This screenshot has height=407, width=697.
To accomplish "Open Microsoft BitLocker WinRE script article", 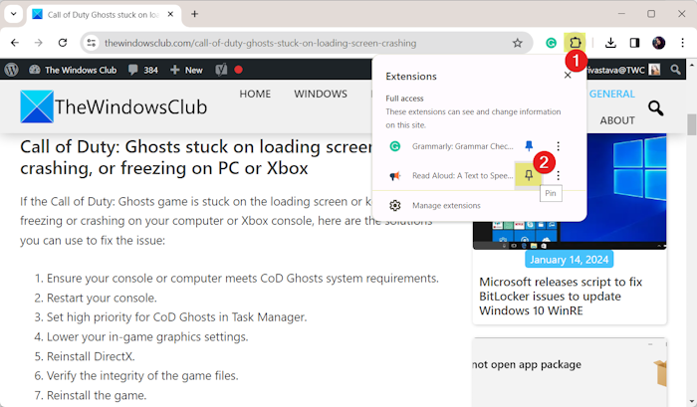I will pos(561,297).
